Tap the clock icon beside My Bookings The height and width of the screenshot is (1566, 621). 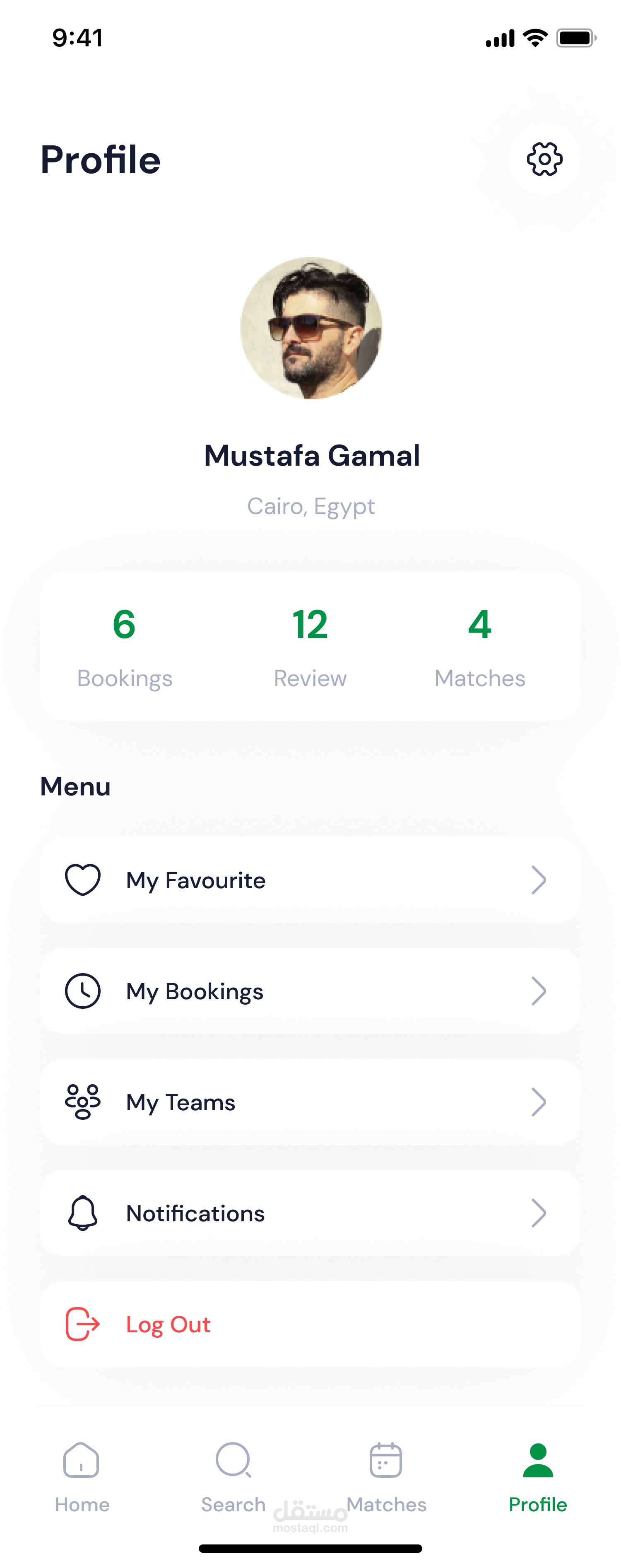(x=83, y=991)
